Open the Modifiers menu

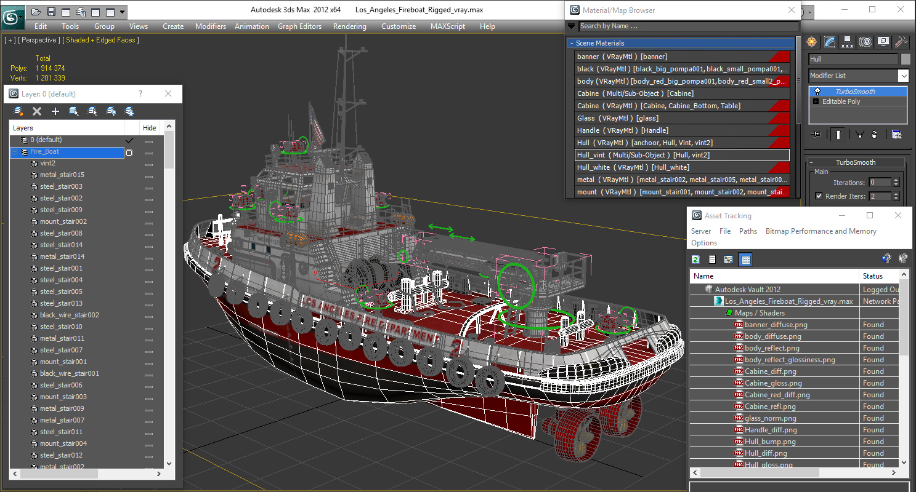click(x=211, y=26)
